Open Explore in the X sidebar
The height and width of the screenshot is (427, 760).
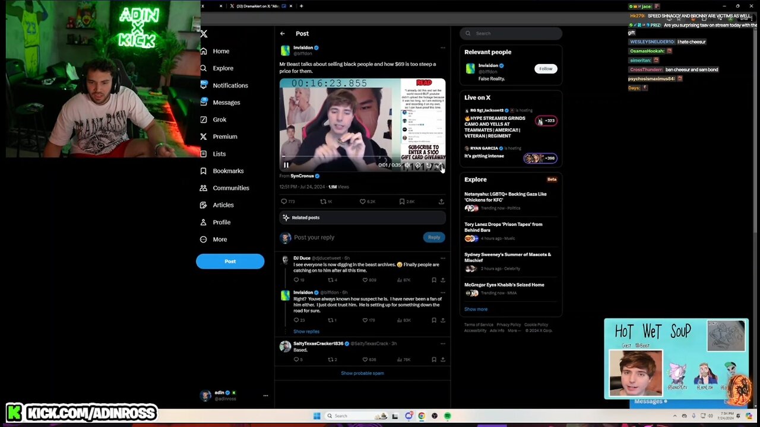[x=217, y=68]
